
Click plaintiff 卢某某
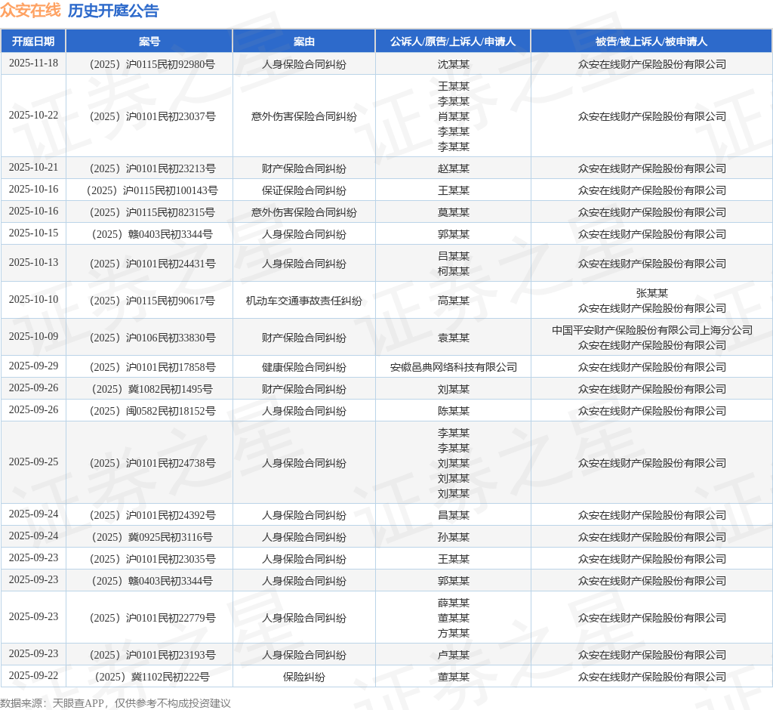(x=453, y=655)
